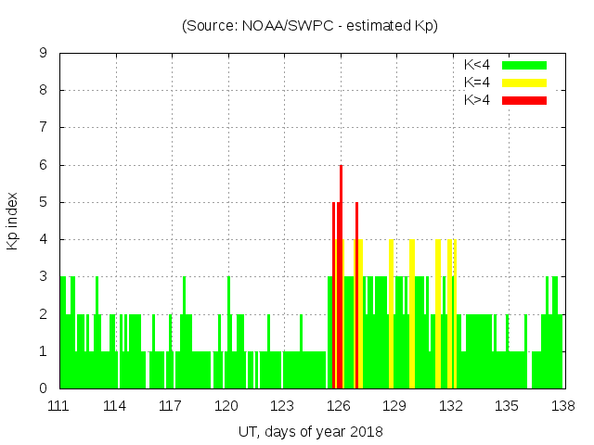This screenshot has height=445, width=594.
Task: Click the x-axis tick label 120
Action: pos(227,405)
